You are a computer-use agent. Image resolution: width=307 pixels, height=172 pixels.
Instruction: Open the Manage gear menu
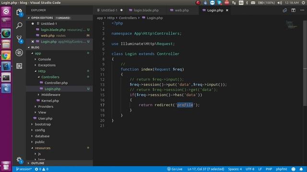19,160
